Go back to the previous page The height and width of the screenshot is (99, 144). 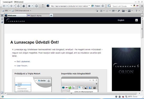click(x=4, y=6)
